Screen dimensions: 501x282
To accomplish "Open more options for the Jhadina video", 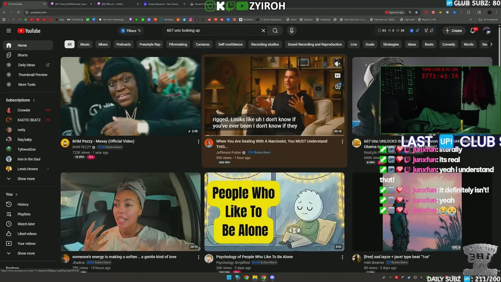I will pos(198,257).
